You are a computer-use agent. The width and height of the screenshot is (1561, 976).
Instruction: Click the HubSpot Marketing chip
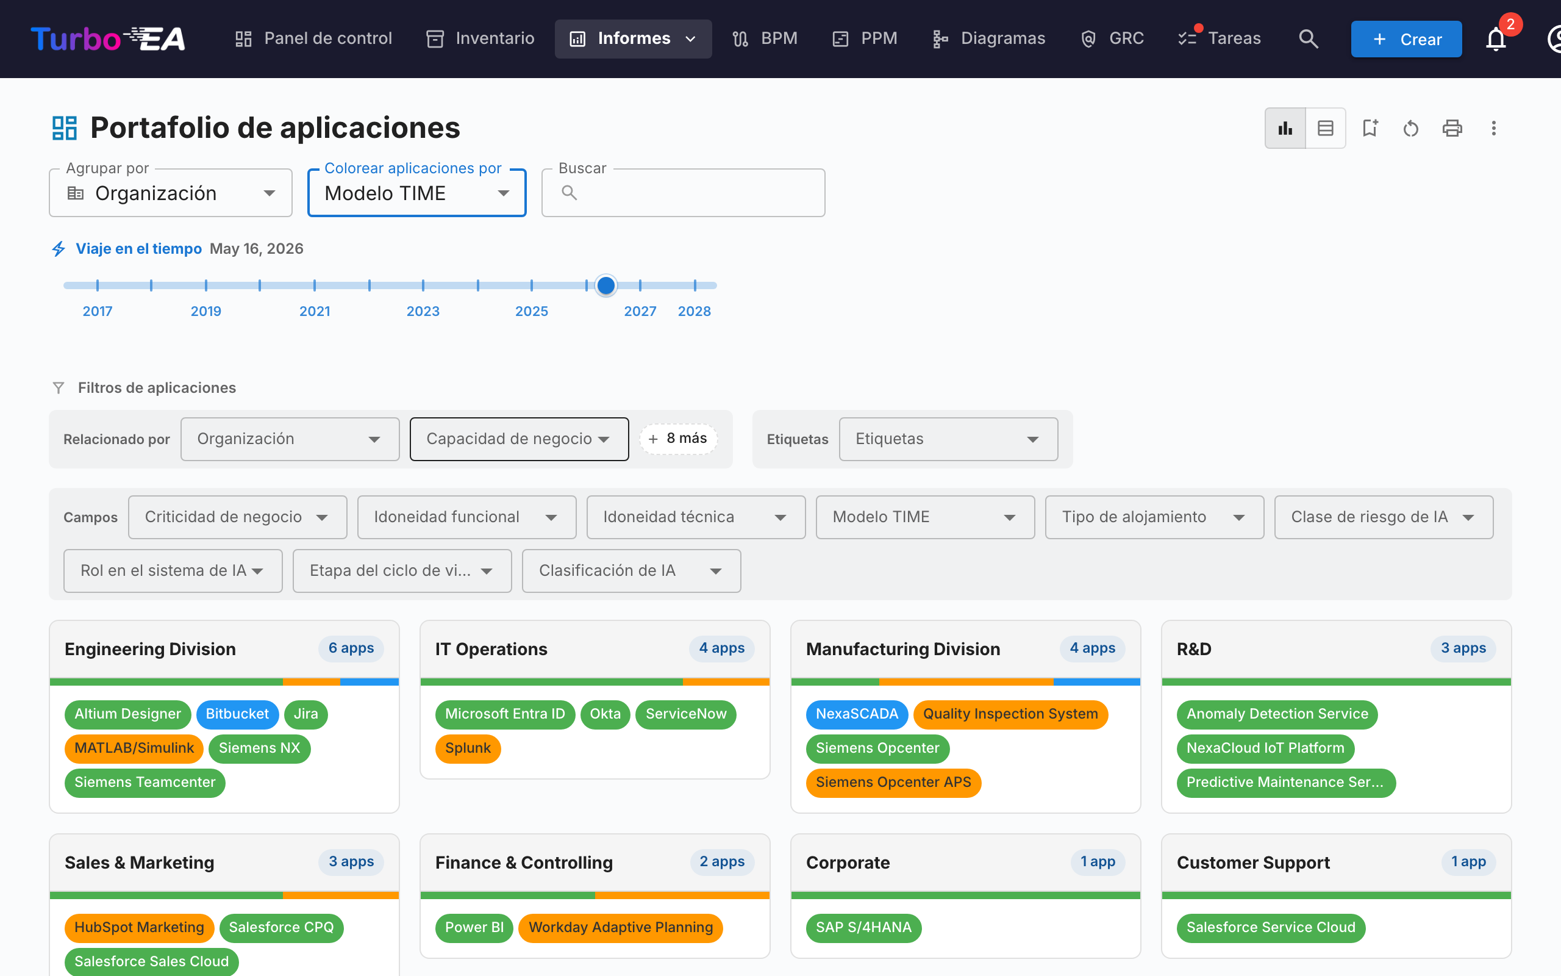138,928
